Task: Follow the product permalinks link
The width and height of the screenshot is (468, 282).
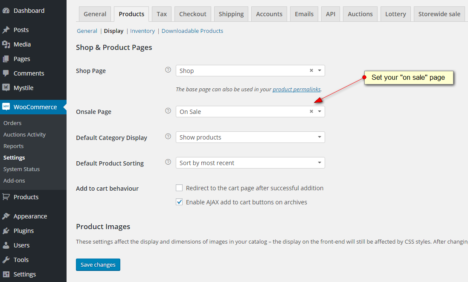Action: pyautogui.click(x=296, y=90)
